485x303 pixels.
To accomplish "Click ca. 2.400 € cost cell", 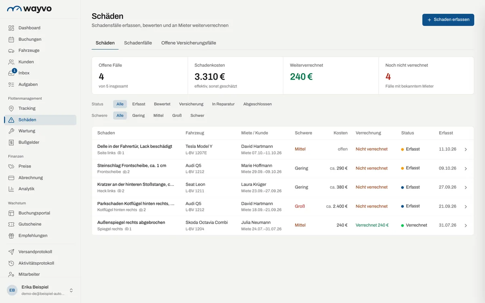I will click(337, 206).
